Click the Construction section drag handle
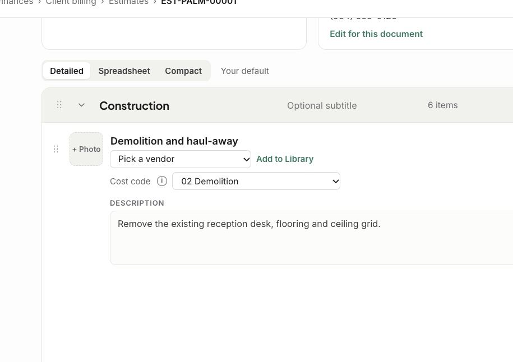This screenshot has height=362, width=513. pos(59,105)
